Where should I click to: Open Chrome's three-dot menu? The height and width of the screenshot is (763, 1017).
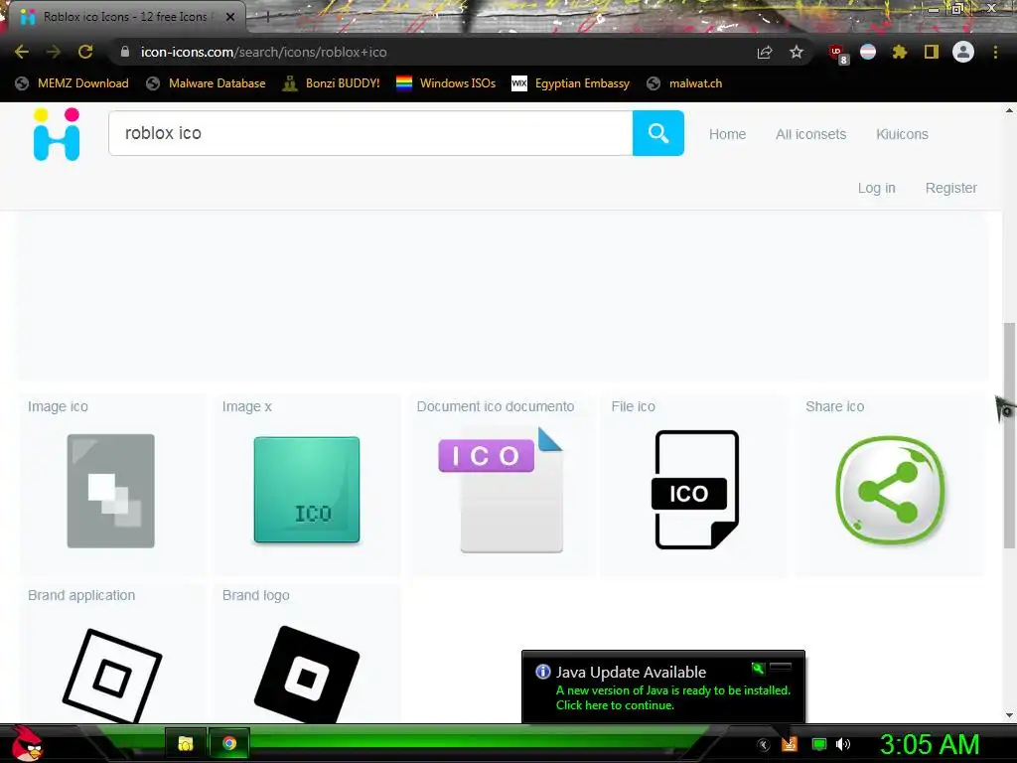[995, 52]
